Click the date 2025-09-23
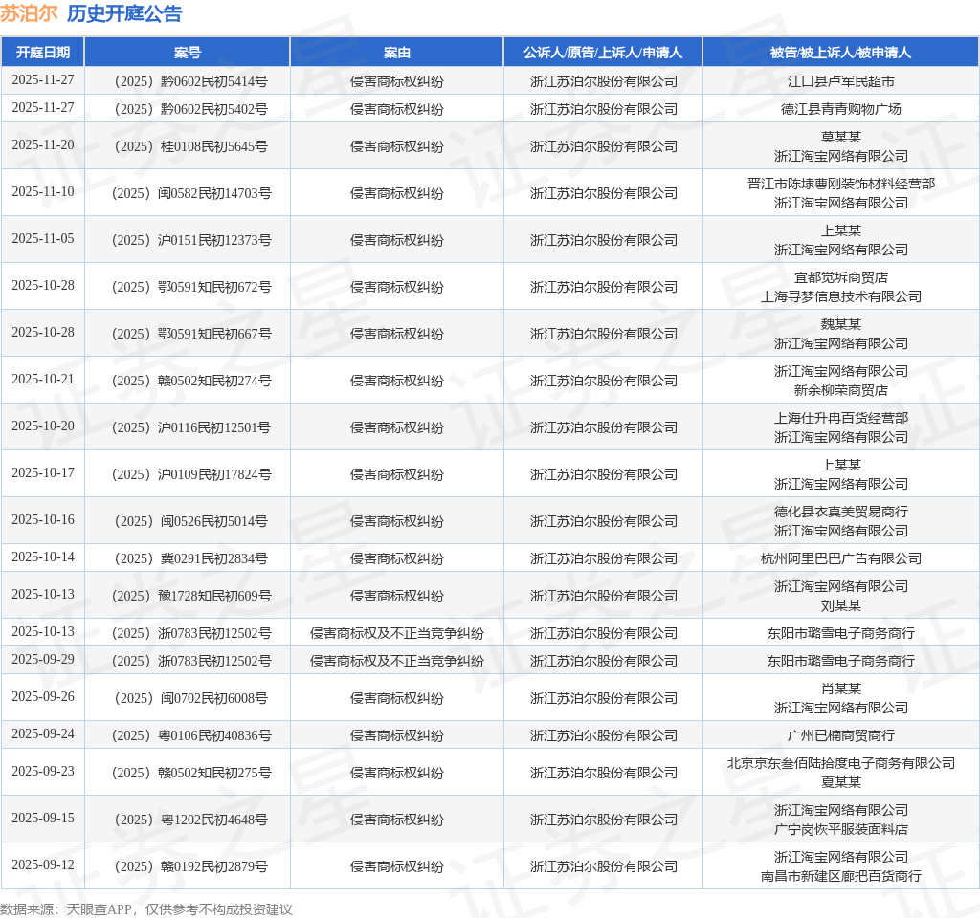The width and height of the screenshot is (980, 918). click(x=42, y=772)
